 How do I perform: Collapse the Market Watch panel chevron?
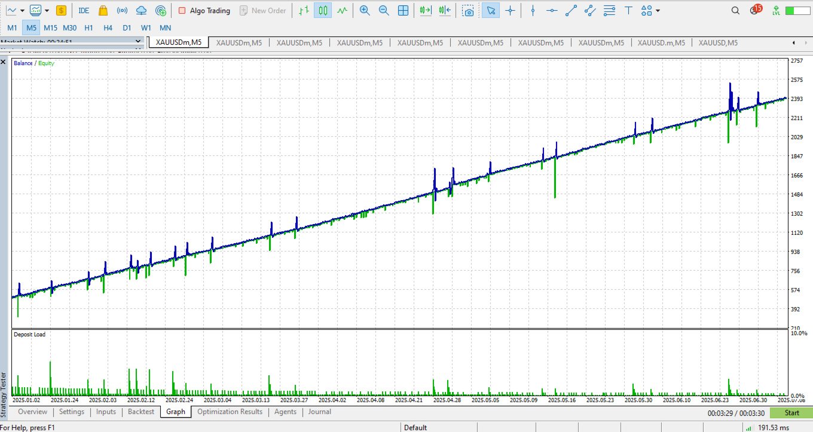(x=138, y=41)
